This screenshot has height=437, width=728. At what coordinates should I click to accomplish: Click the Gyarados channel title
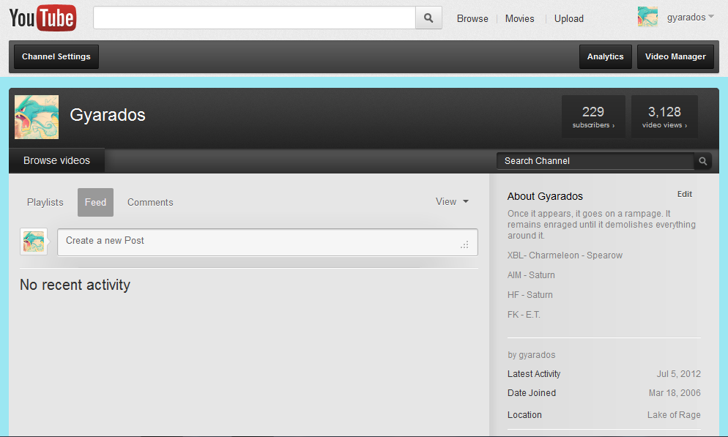tap(108, 115)
